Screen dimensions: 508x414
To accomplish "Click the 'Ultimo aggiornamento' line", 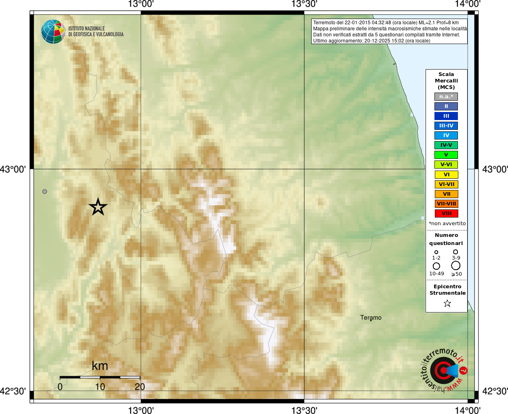I will tap(372, 41).
